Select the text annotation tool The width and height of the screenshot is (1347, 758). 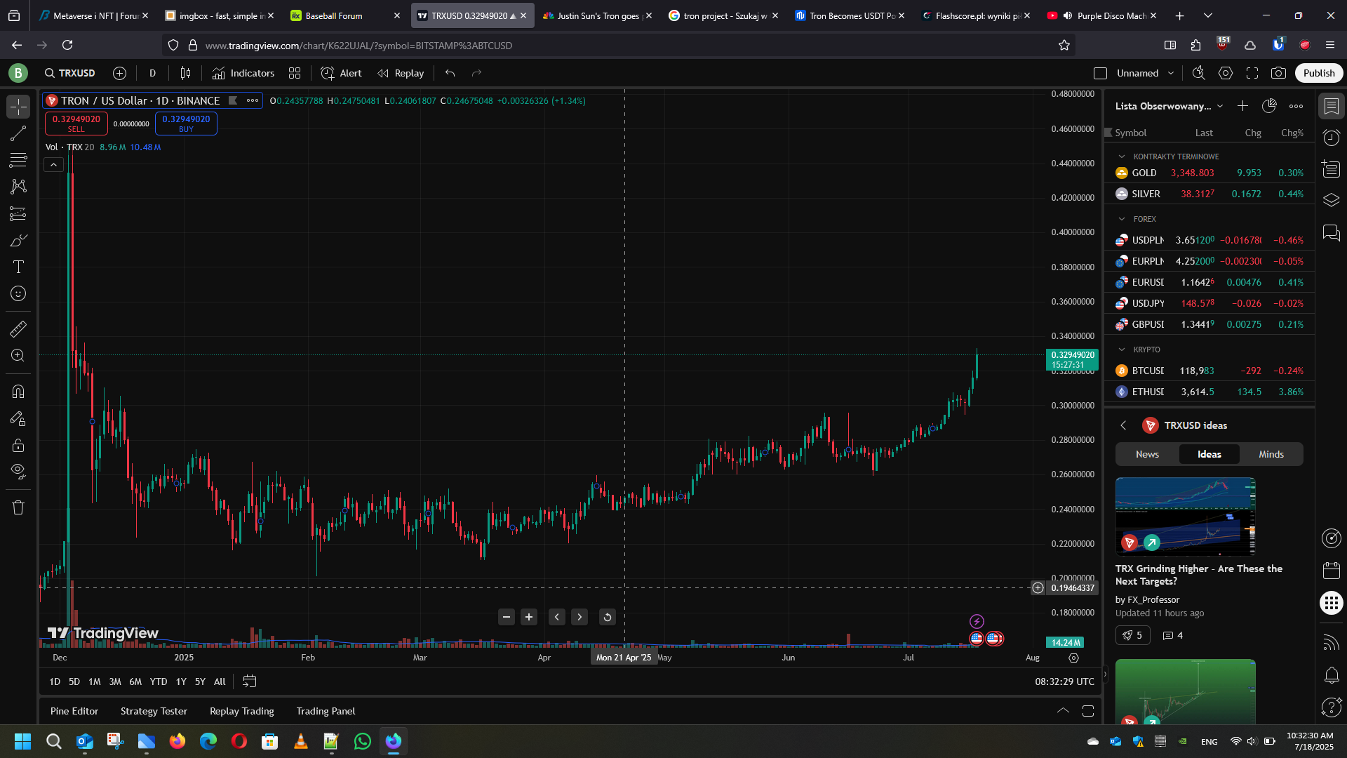pos(18,267)
